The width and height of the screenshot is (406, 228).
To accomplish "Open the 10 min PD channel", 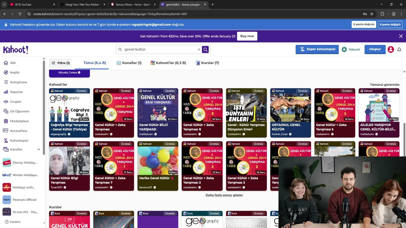I will [x=20, y=212].
